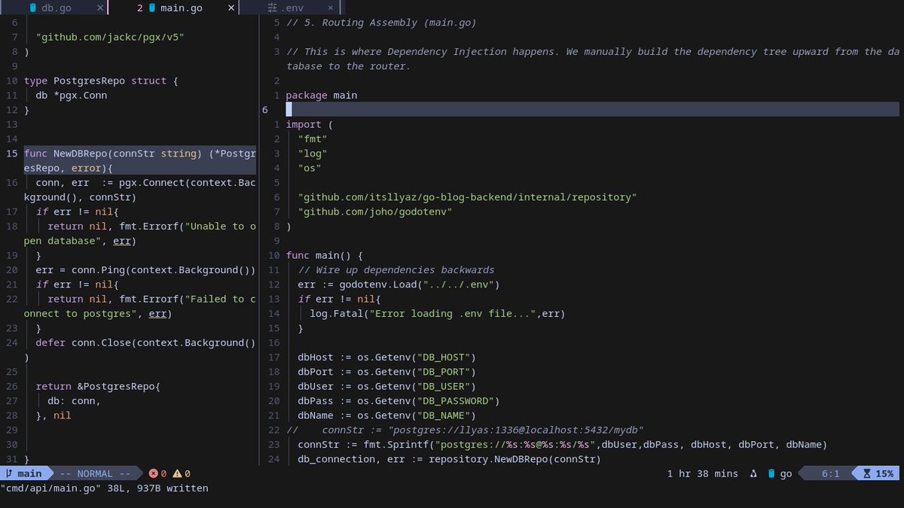Screen dimensions: 904x508
Task: Place cursor on 'package main' line
Action: pos(322,96)
